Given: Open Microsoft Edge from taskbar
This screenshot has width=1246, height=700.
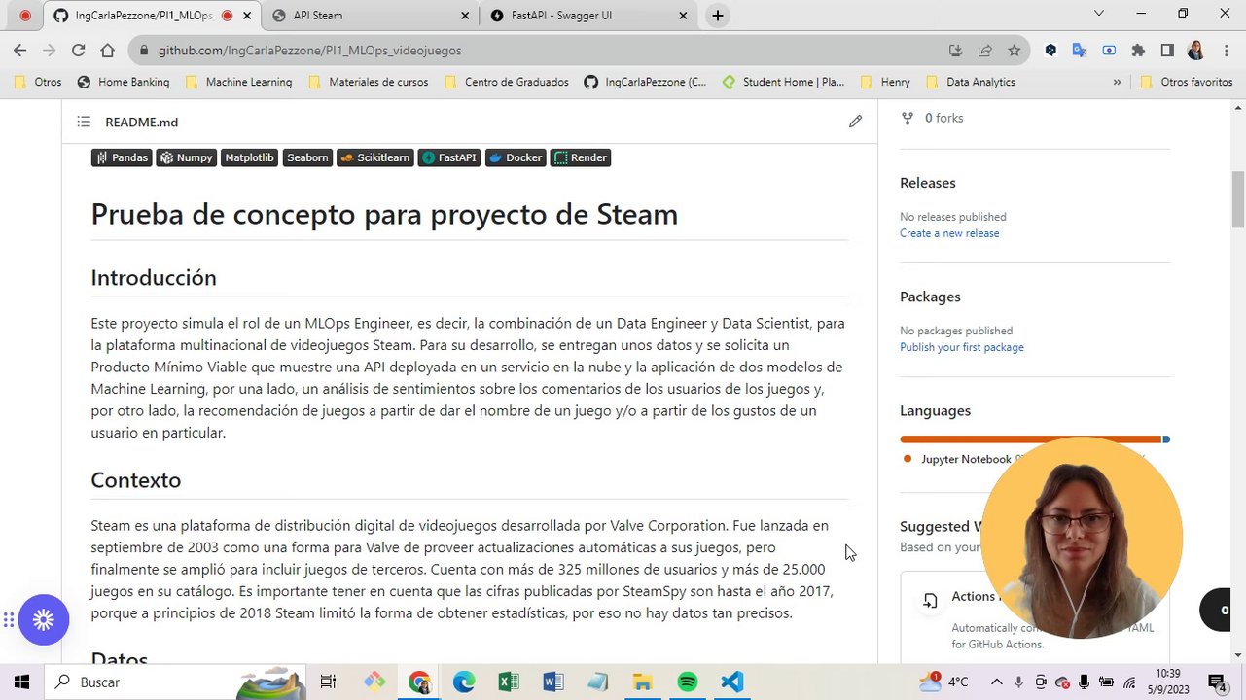Looking at the screenshot, I should pos(463,682).
